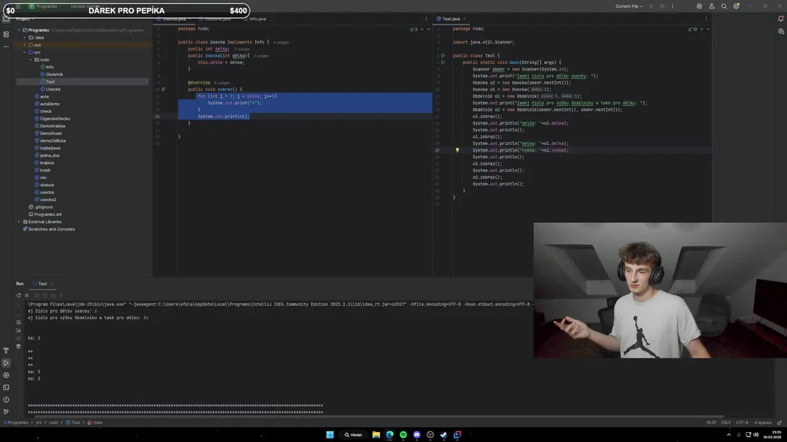The width and height of the screenshot is (787, 442).
Task: Open Code With Me icon
Action: [x=712, y=6]
